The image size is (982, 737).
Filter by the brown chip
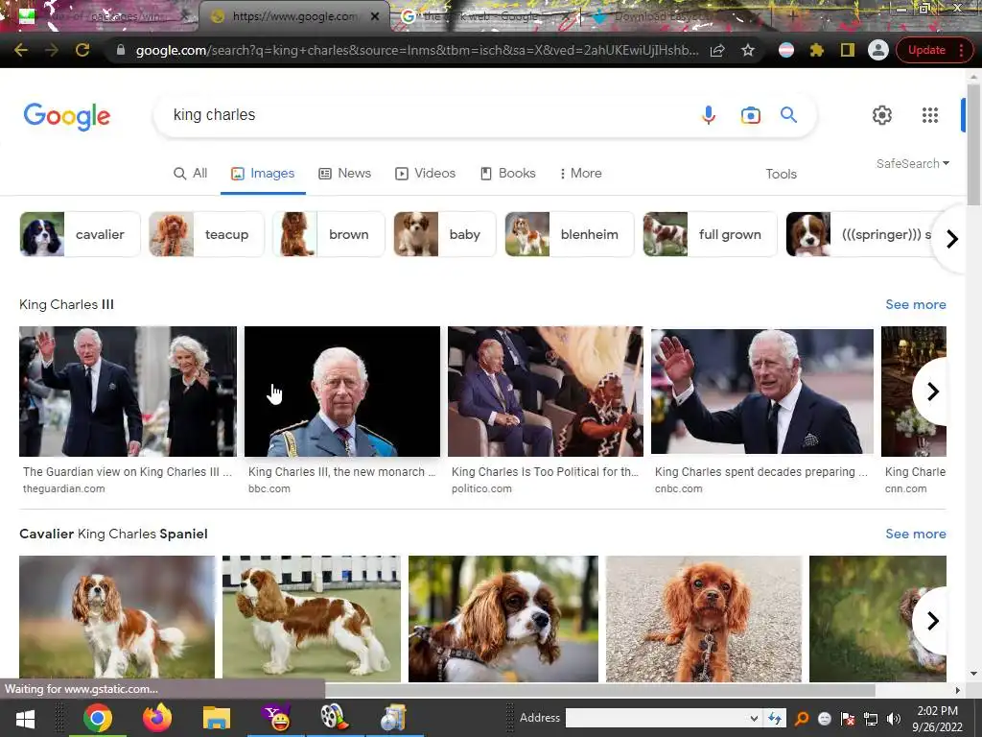pos(329,234)
